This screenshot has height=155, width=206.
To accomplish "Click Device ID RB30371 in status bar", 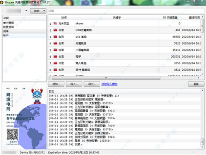I will click(32, 153).
